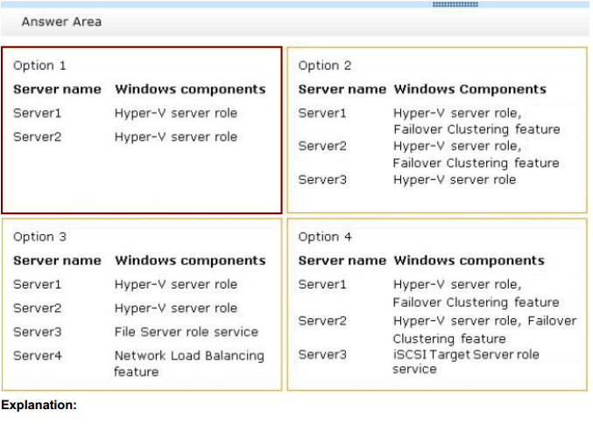This screenshot has height=431, width=593.
Task: Click 'Hyper-V server role, Failover' in Option 4
Action: [485, 321]
